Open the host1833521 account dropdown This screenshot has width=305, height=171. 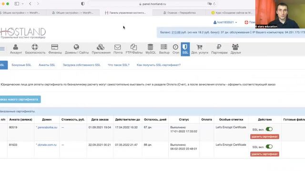point(225,22)
